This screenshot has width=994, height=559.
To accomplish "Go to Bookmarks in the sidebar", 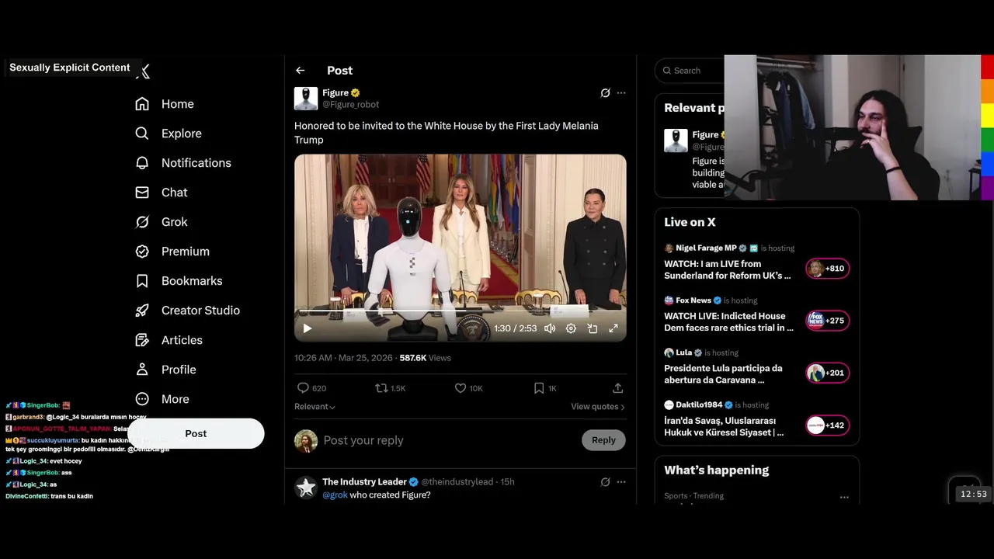I will pyautogui.click(x=191, y=281).
